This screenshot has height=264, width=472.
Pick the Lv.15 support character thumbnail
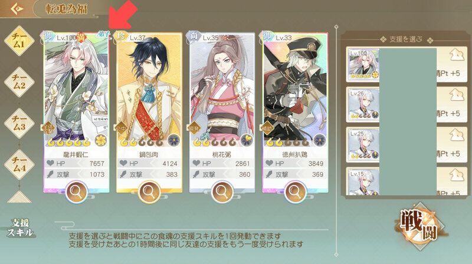[363, 182]
